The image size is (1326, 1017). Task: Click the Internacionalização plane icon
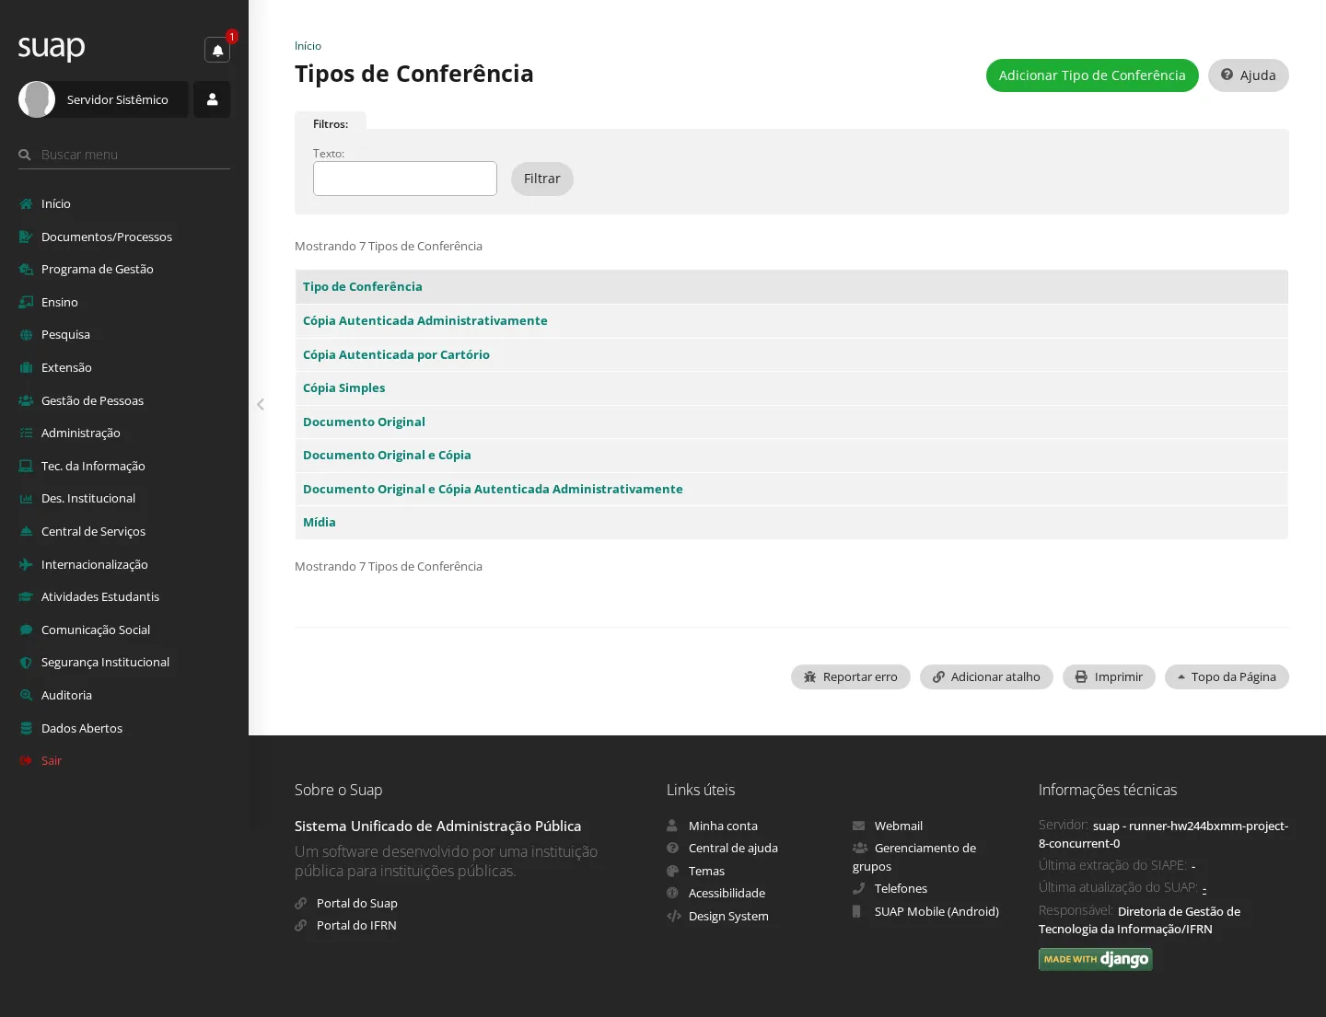pyautogui.click(x=26, y=564)
